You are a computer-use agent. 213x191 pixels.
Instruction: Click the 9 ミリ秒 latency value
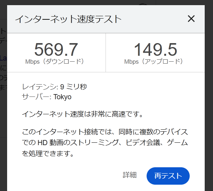[x=74, y=87]
